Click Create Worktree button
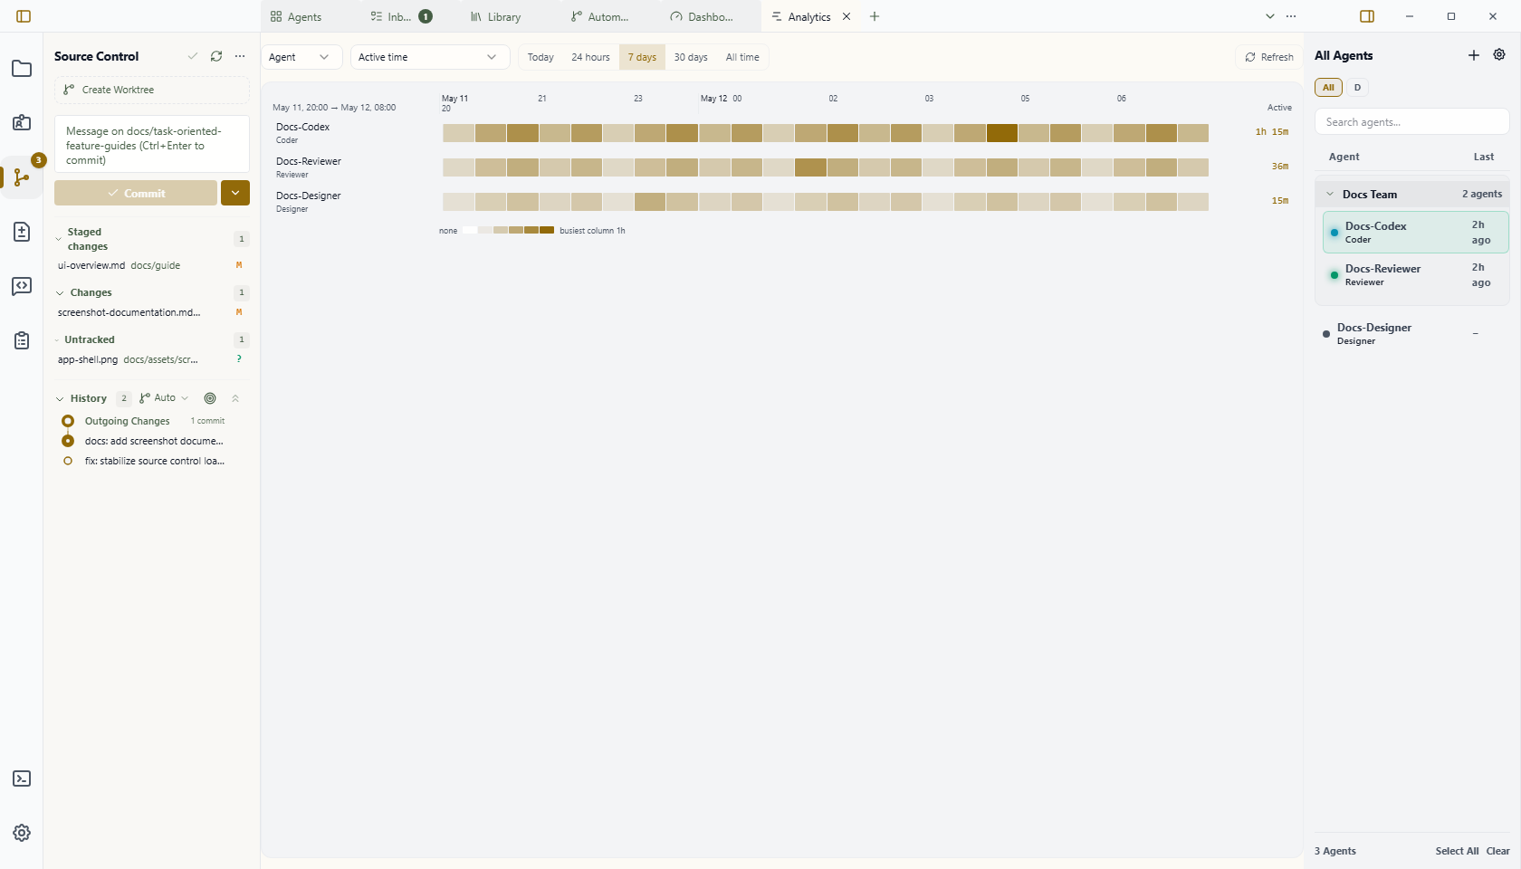This screenshot has height=869, width=1521. [x=152, y=90]
